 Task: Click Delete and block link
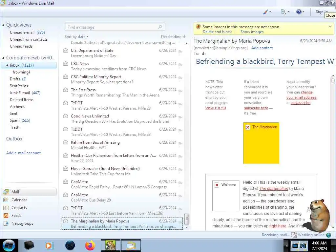(x=217, y=32)
